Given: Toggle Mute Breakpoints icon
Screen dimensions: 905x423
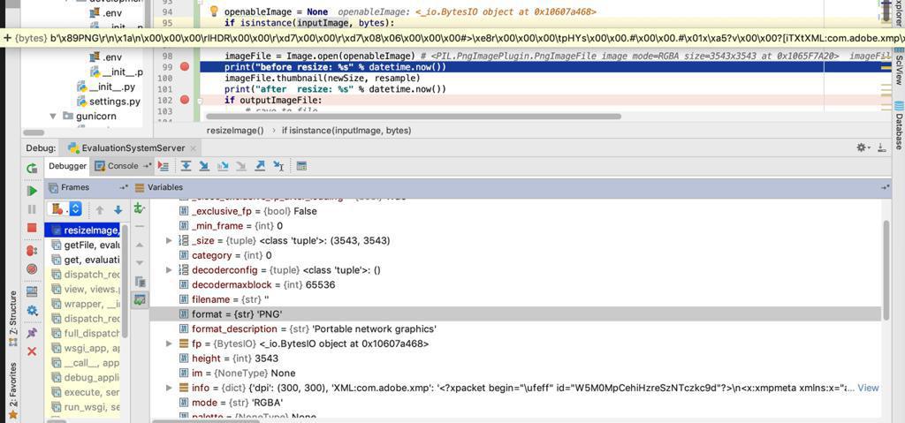Looking at the screenshot, I should (x=32, y=268).
